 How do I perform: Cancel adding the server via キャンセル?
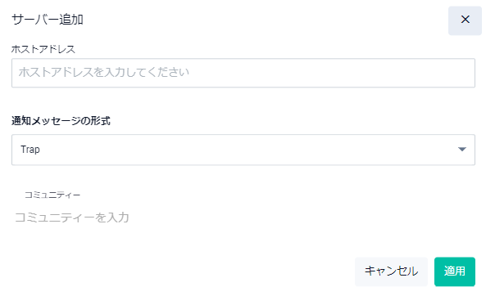click(x=391, y=271)
